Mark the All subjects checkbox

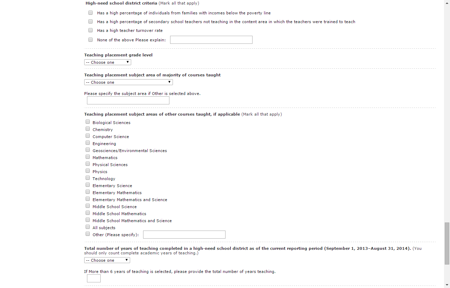coord(88,227)
